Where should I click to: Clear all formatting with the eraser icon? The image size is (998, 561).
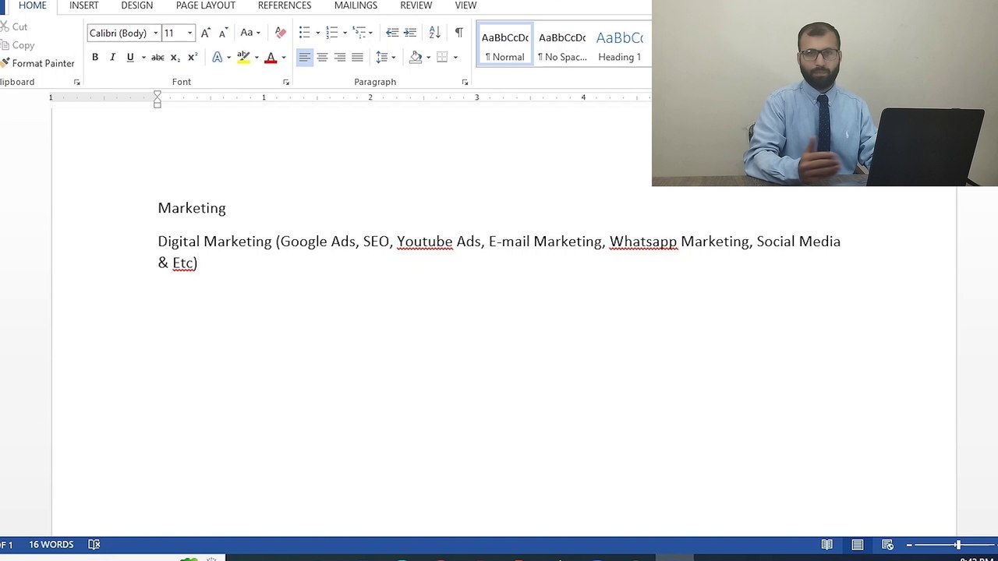[281, 33]
